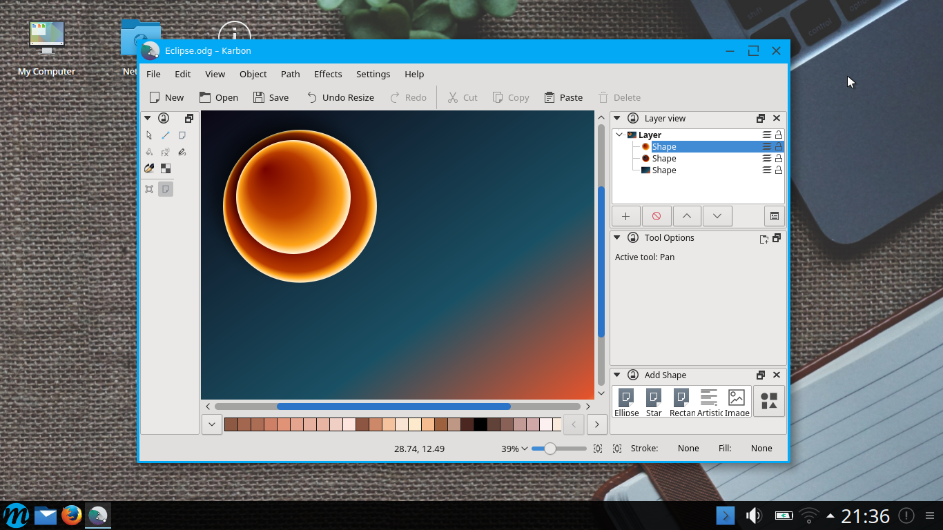Collapse the Layer tree node

[619, 135]
